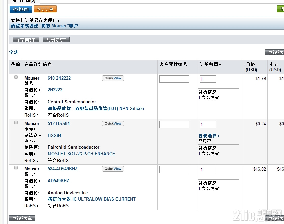Click the 包装选择 link for BSS84

(x=209, y=136)
